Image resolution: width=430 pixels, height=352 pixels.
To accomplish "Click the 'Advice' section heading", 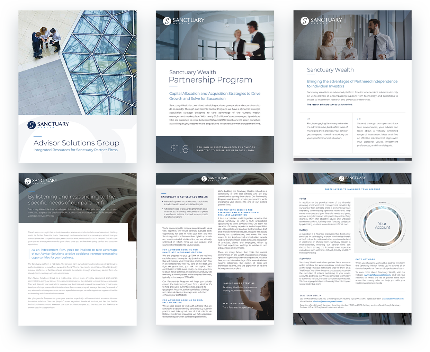I will pyautogui.click(x=303, y=199).
